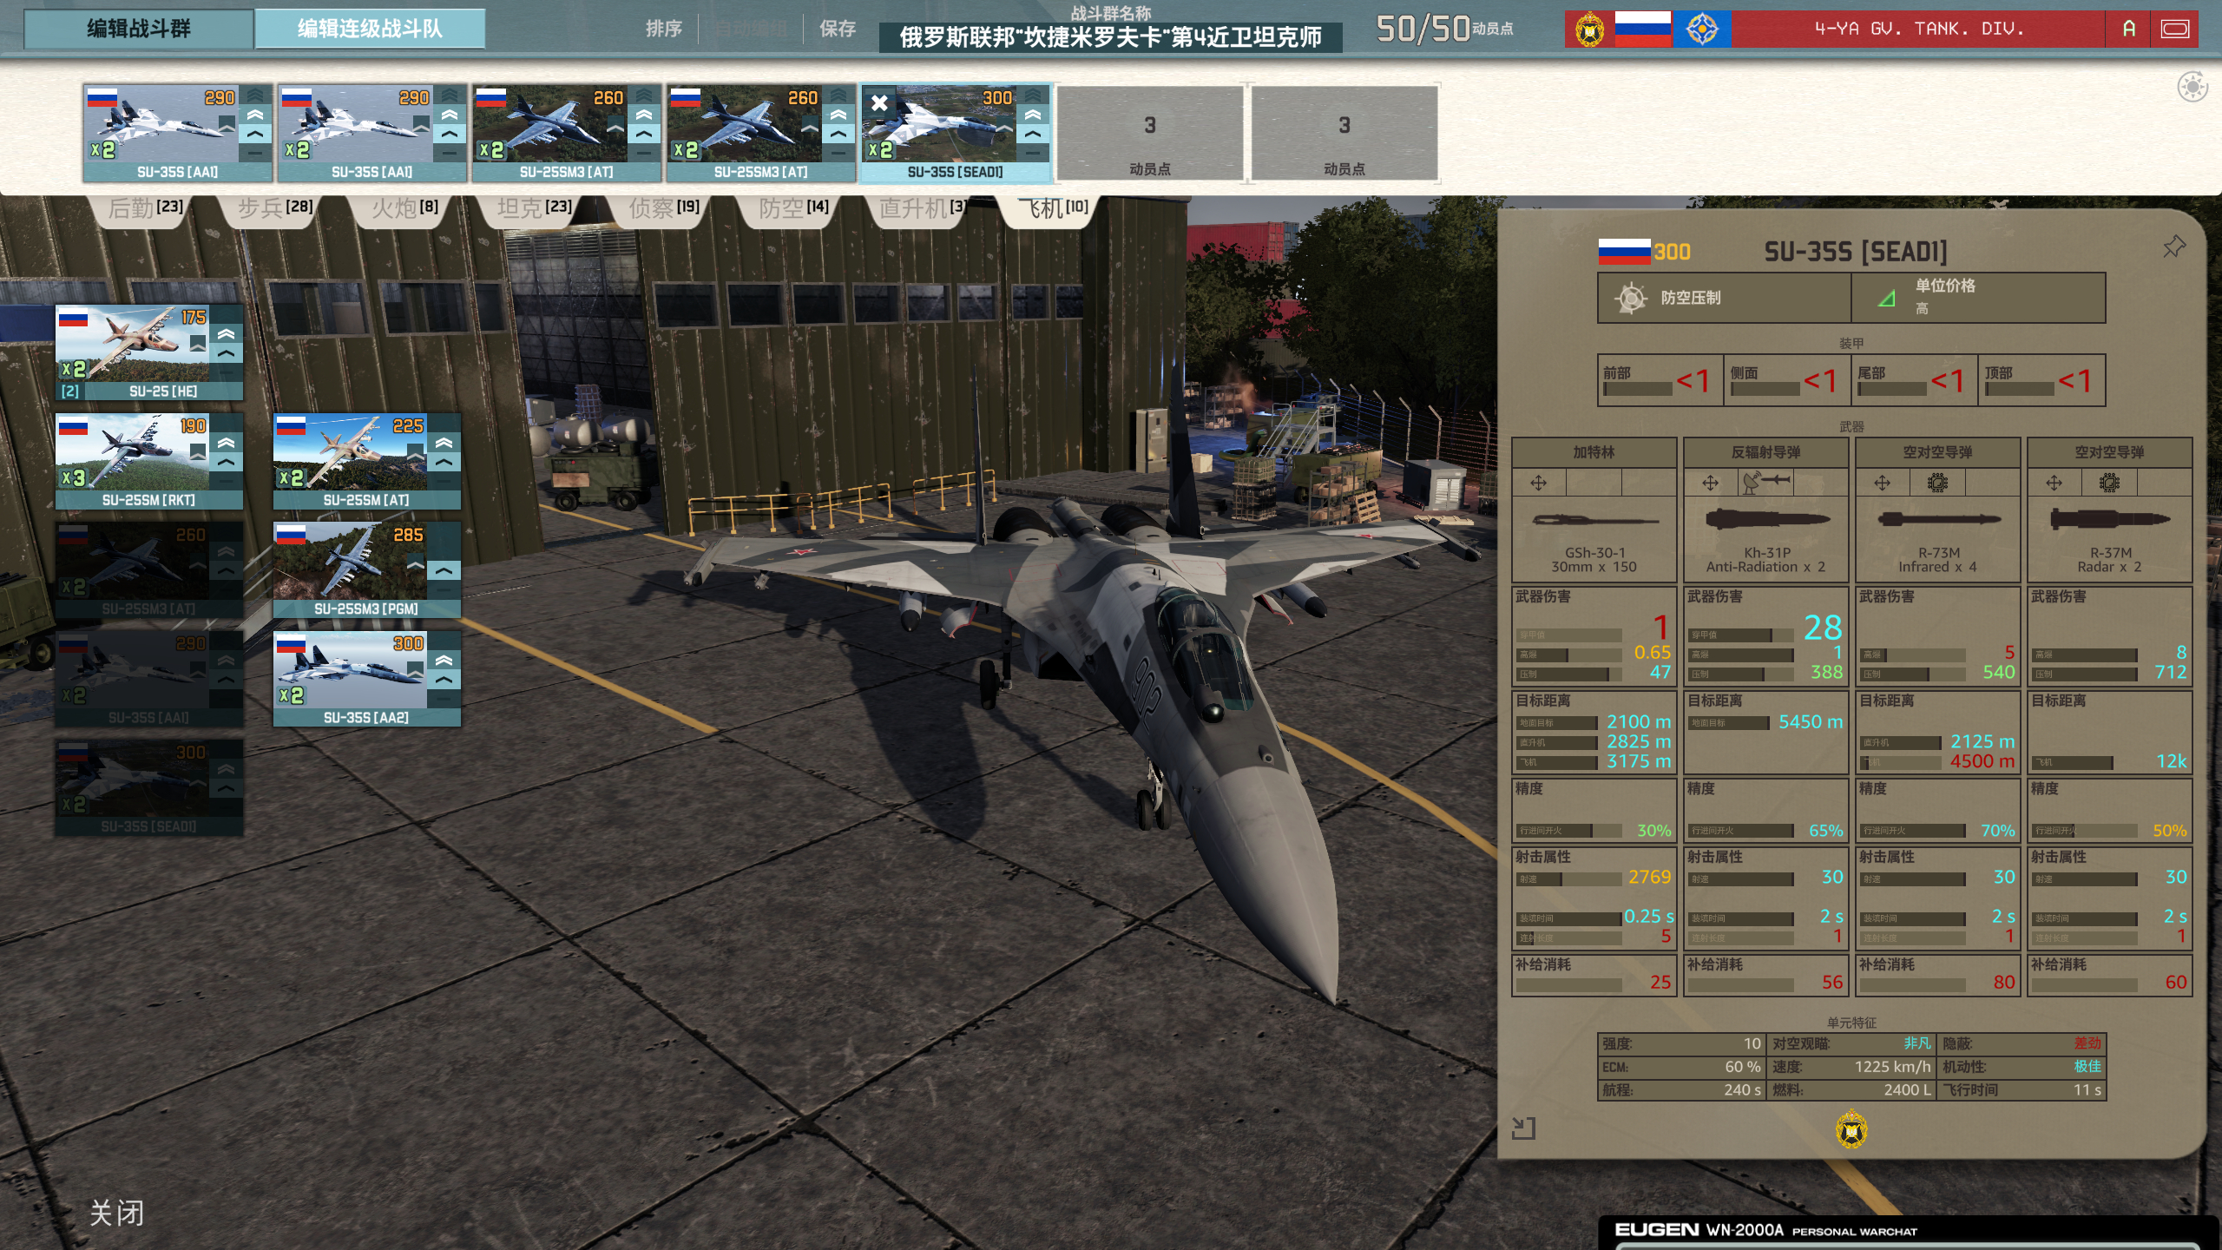
Task: Click the chip trait icon in the R-37M column
Action: (x=2109, y=483)
